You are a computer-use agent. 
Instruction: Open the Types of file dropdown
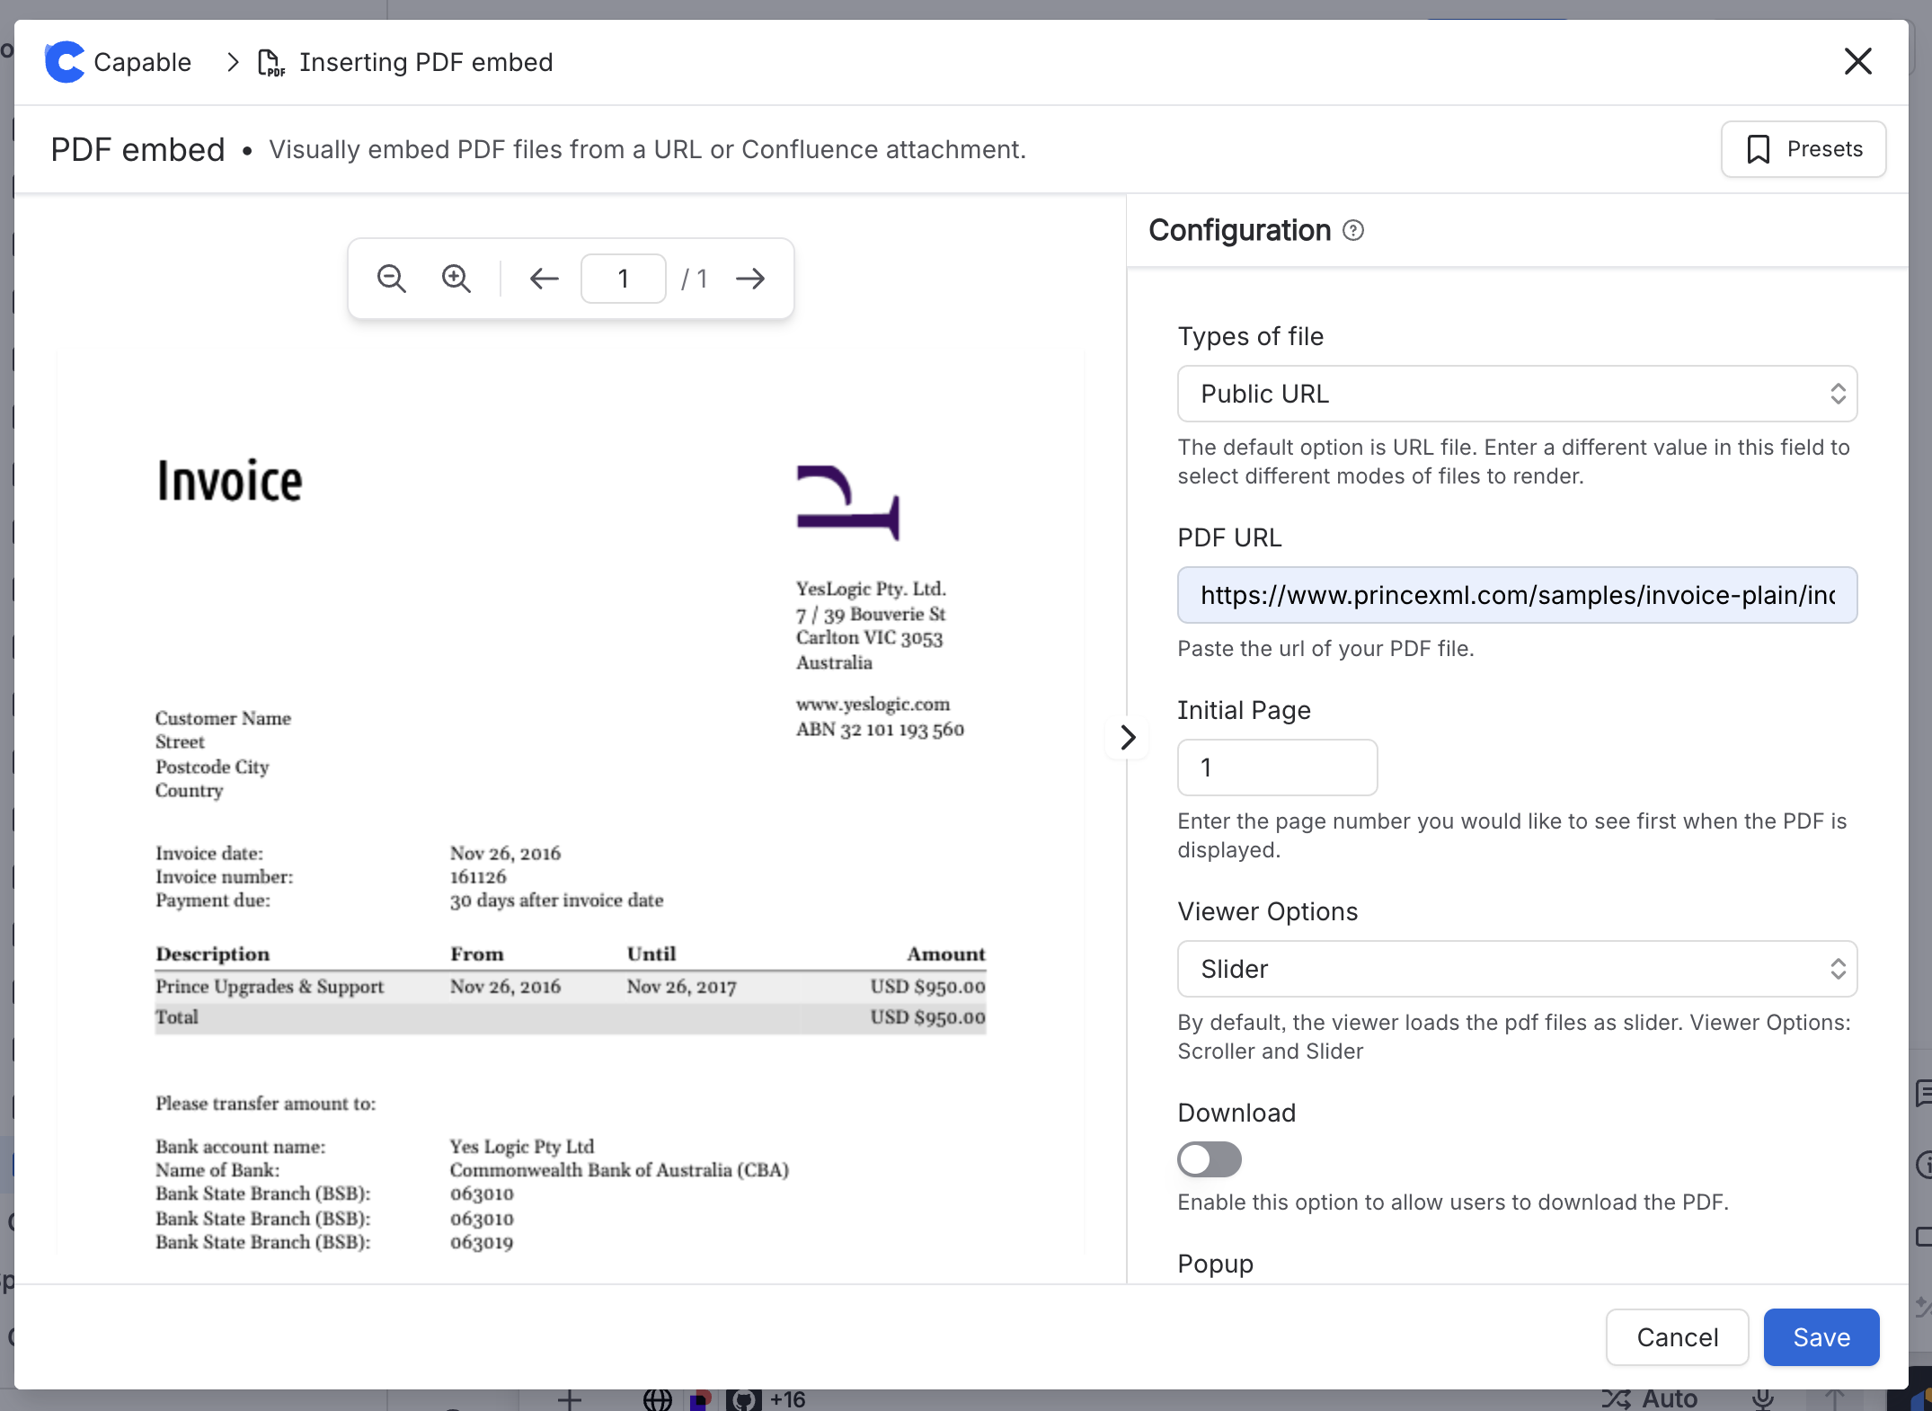[x=1517, y=394]
